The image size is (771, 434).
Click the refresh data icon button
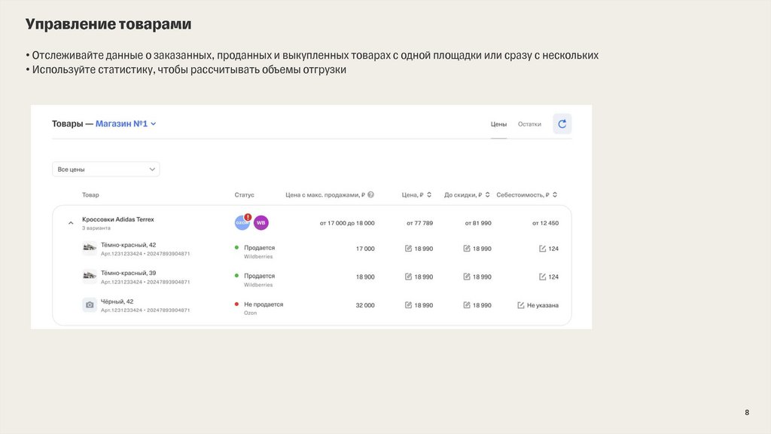click(562, 124)
